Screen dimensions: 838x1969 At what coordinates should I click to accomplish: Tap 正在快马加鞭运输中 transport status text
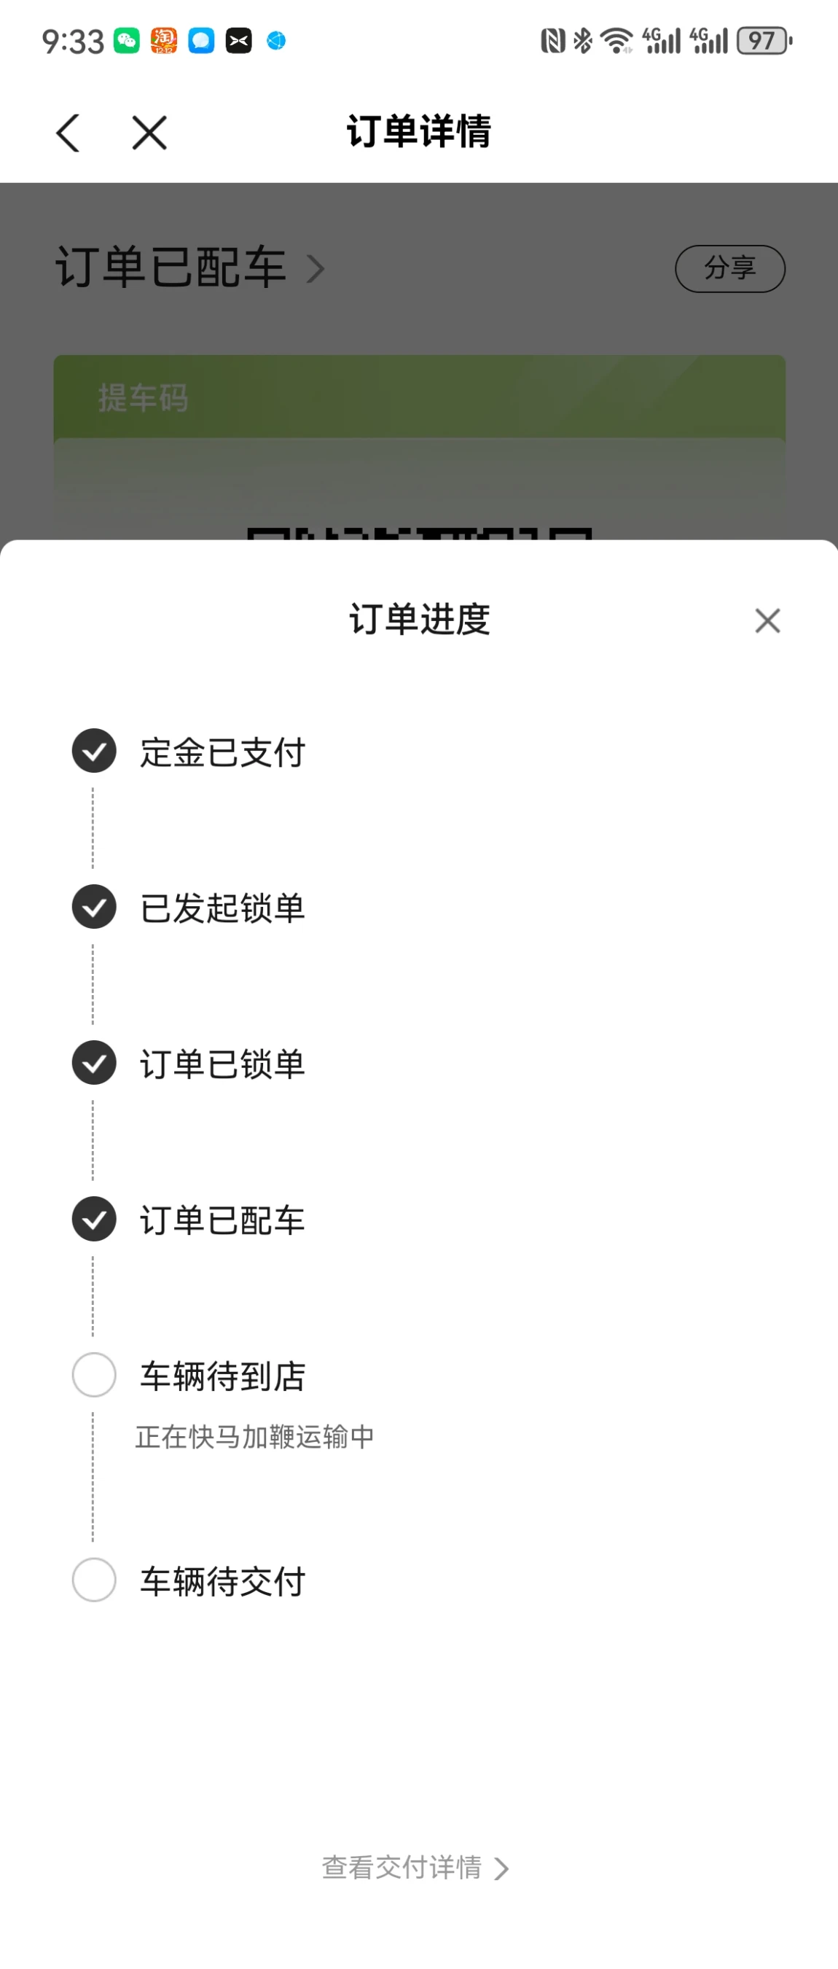[x=255, y=1436]
